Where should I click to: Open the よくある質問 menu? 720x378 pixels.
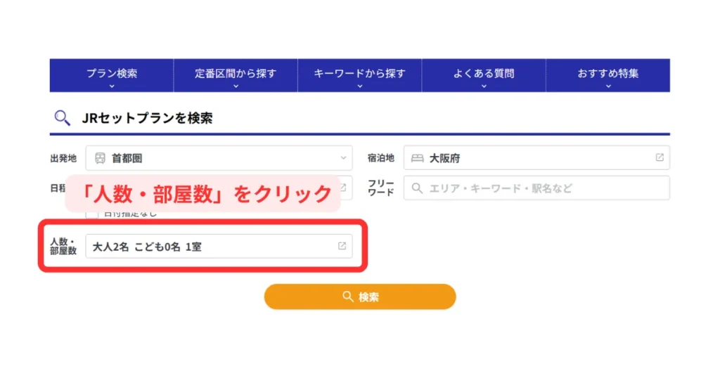(484, 73)
